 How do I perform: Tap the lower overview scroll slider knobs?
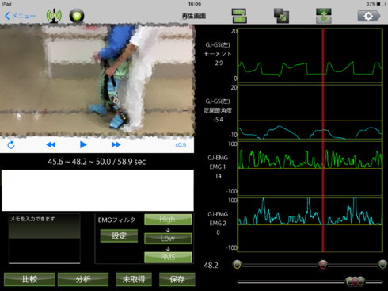(356, 281)
